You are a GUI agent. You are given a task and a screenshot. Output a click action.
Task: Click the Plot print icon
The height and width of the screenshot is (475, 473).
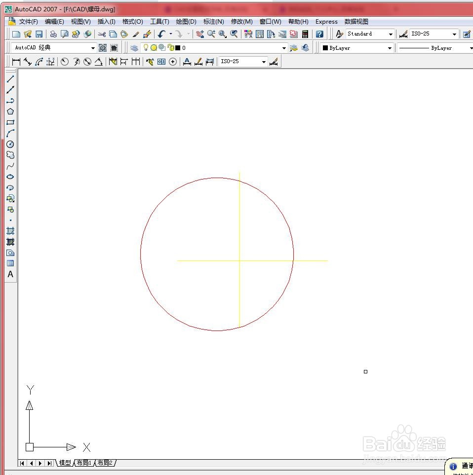click(x=53, y=34)
